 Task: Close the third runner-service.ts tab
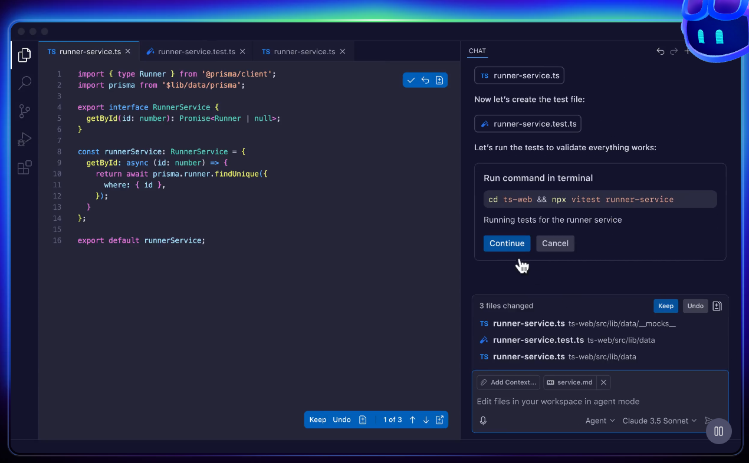342,52
